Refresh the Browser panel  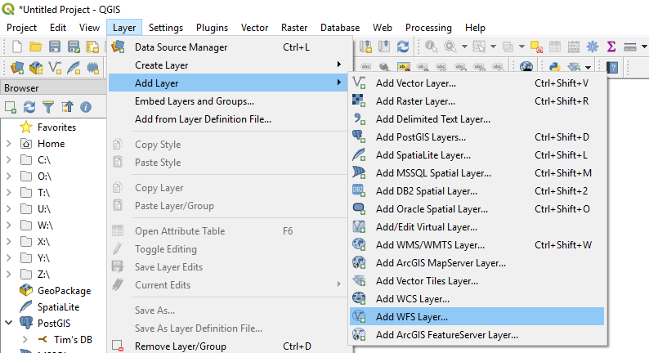29,107
